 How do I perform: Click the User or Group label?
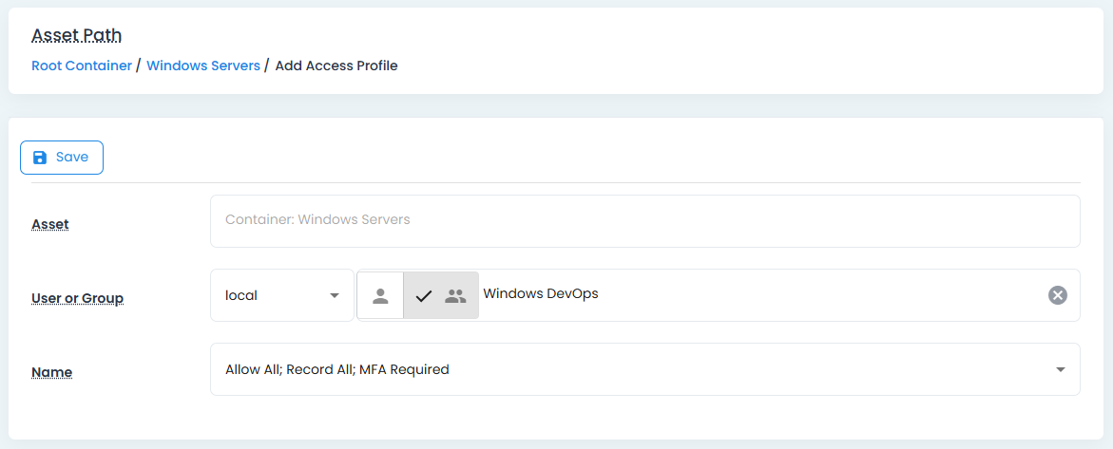[x=78, y=298]
